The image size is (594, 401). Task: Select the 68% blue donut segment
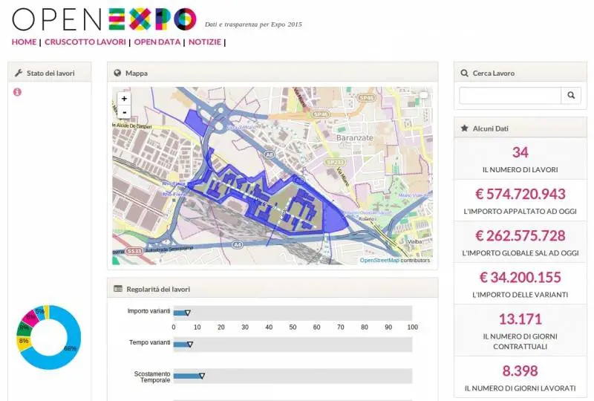click(x=70, y=348)
